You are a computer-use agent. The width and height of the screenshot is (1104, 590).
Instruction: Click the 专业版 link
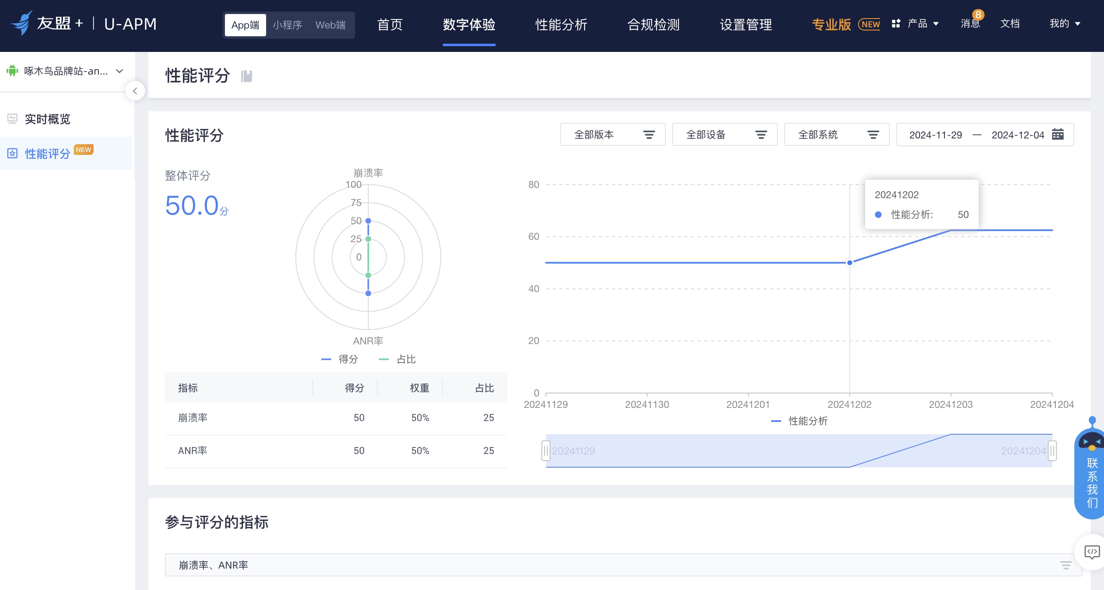[831, 24]
